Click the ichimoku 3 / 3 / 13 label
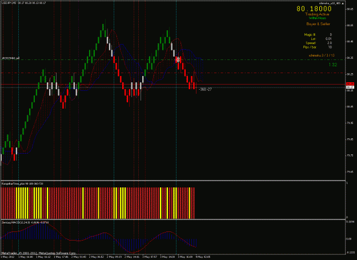 [x=322, y=55]
